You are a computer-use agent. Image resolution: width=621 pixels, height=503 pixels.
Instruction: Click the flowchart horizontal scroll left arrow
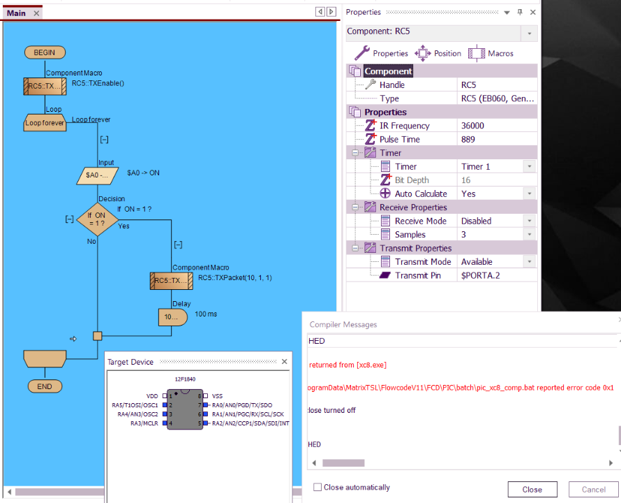point(9,492)
